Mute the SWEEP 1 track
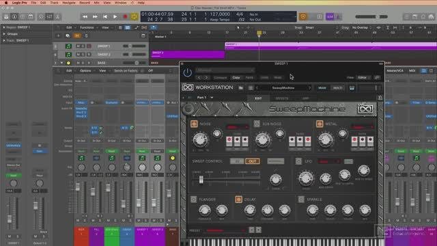The width and height of the screenshot is (437, 246). [78, 46]
